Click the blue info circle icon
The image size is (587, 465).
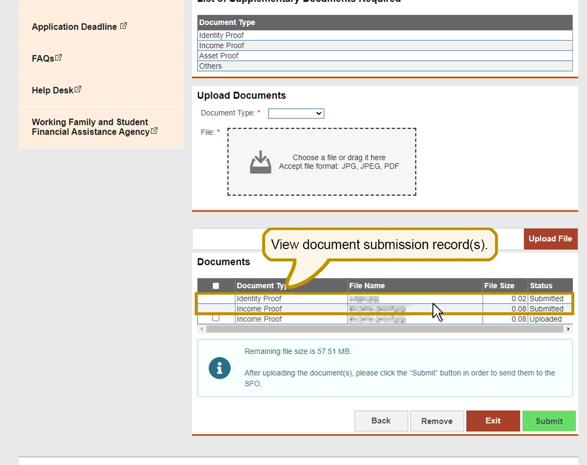pos(219,368)
